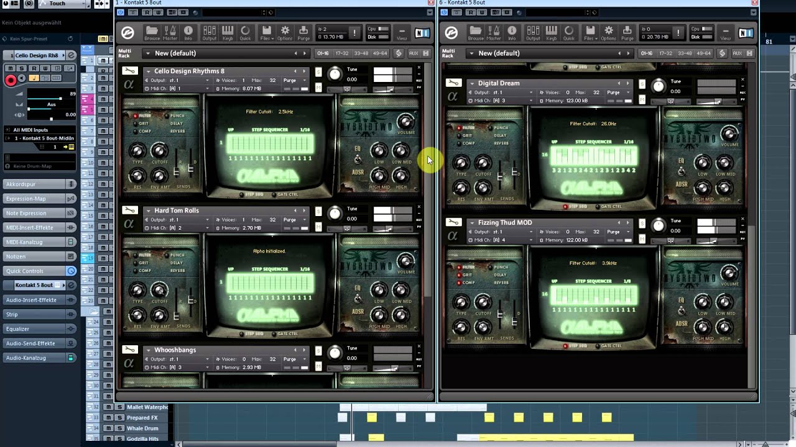Open Master editor in right Kontakt window

tap(494, 33)
